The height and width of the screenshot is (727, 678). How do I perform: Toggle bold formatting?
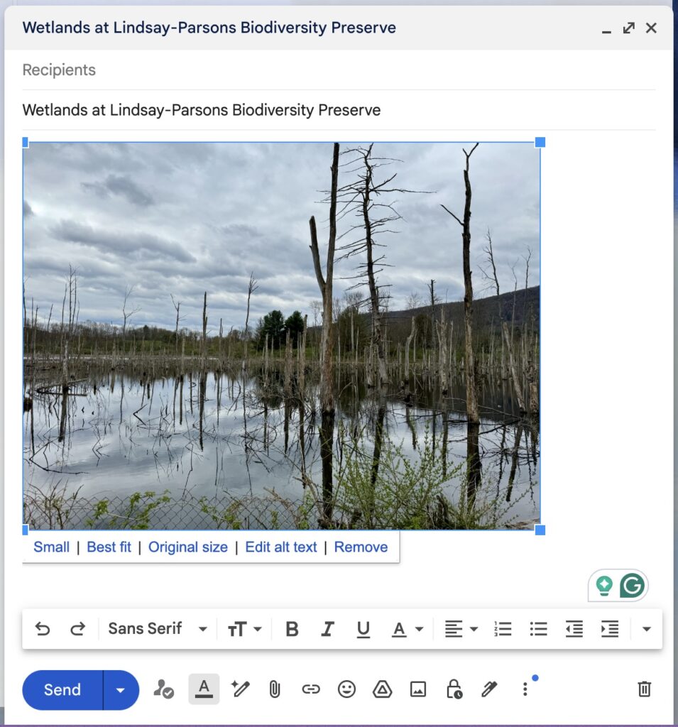pos(292,629)
